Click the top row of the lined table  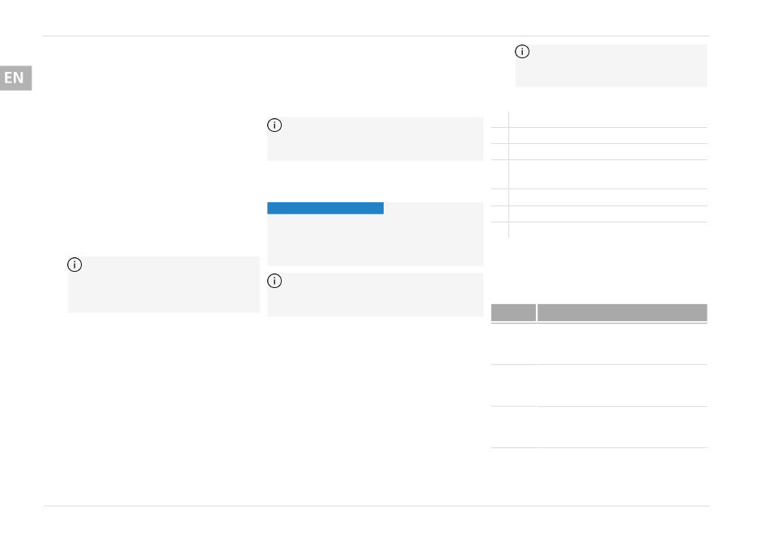(599, 119)
